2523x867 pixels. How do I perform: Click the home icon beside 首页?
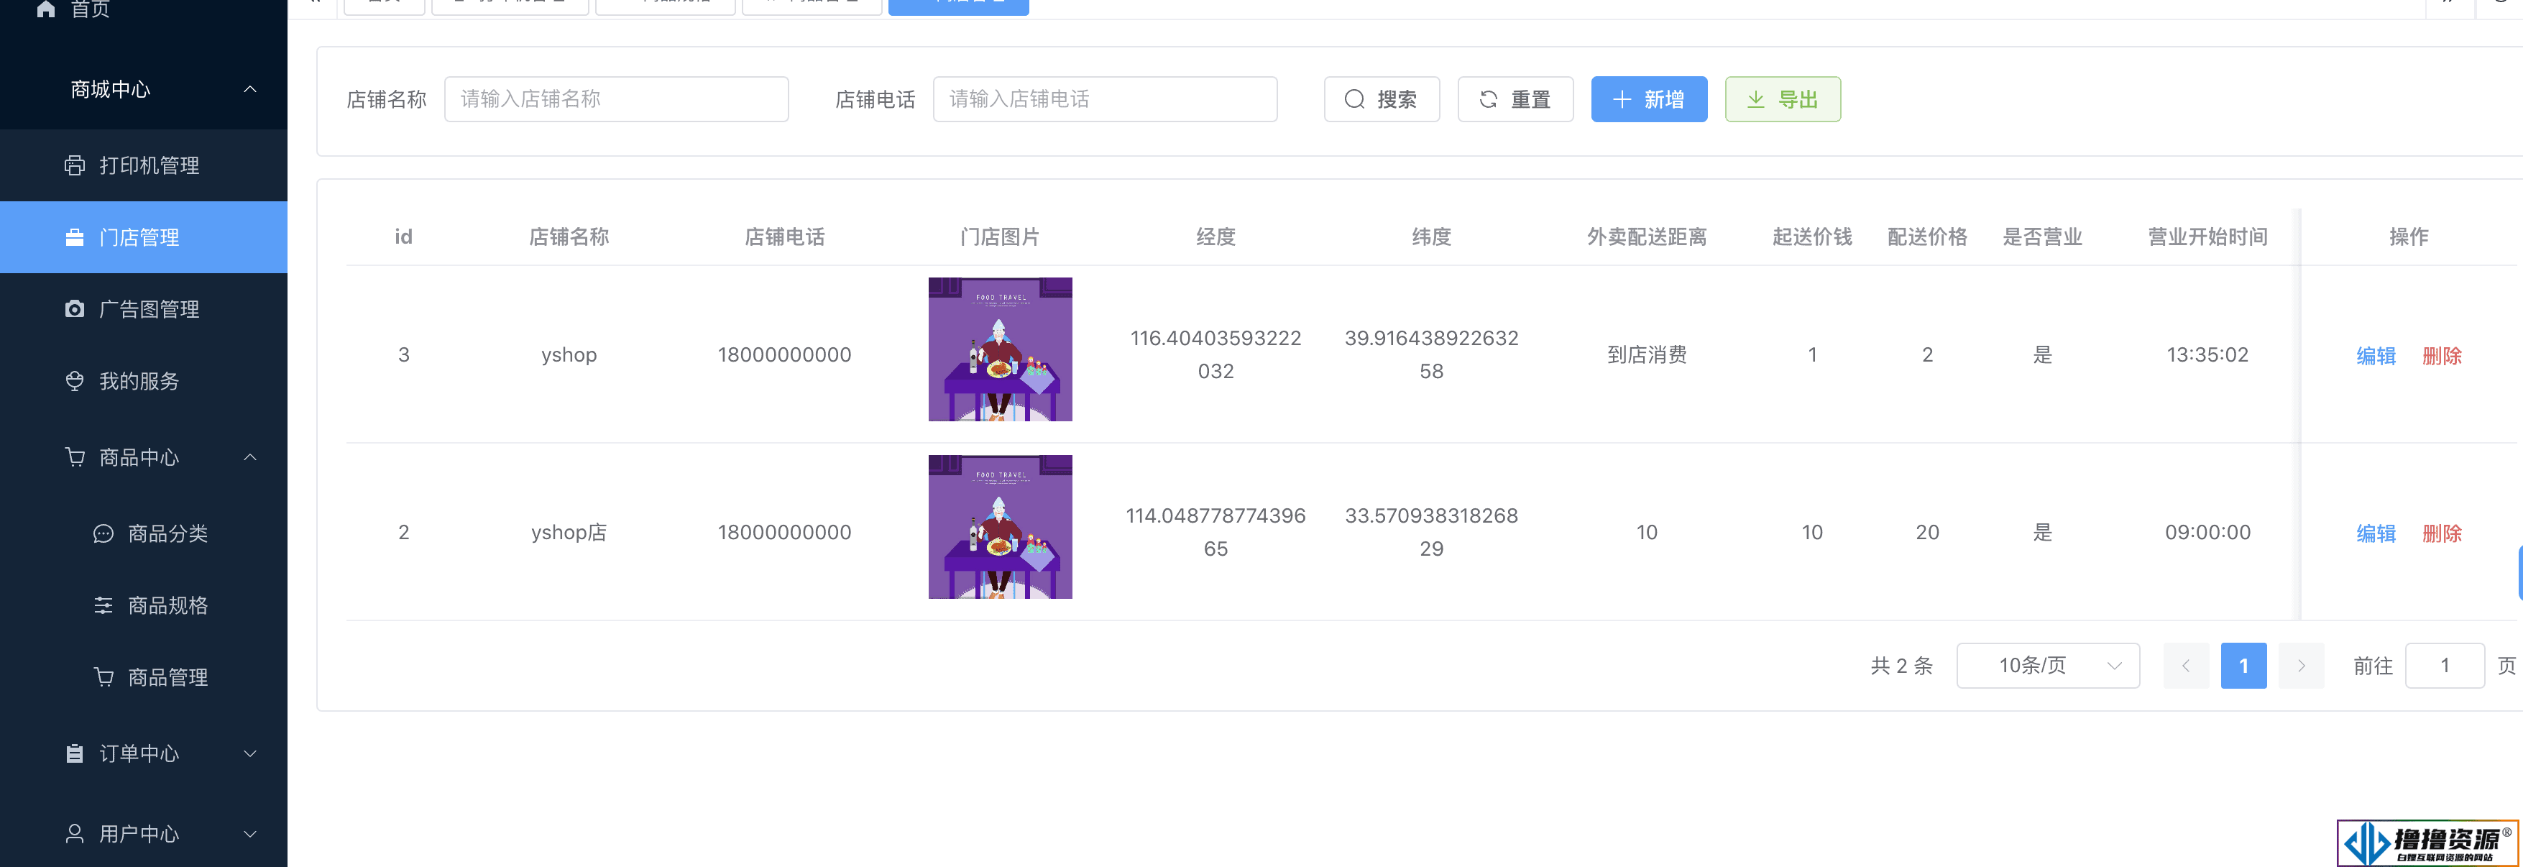(x=45, y=8)
